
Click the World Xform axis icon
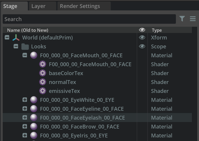[16, 38]
